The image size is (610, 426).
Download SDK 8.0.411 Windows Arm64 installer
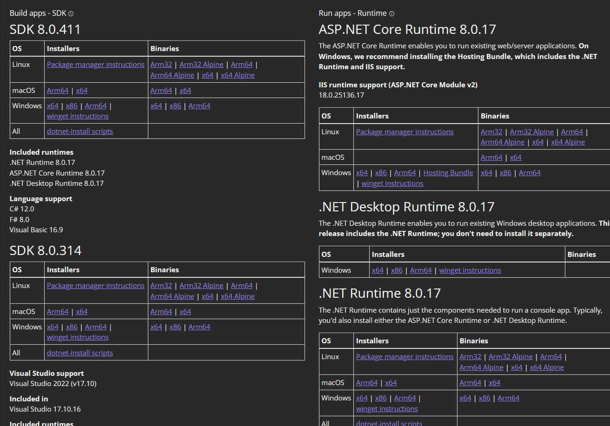pos(96,106)
